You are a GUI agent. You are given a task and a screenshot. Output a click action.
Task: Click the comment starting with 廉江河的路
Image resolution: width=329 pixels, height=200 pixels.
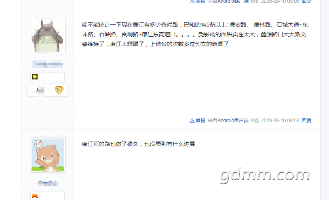tap(139, 144)
